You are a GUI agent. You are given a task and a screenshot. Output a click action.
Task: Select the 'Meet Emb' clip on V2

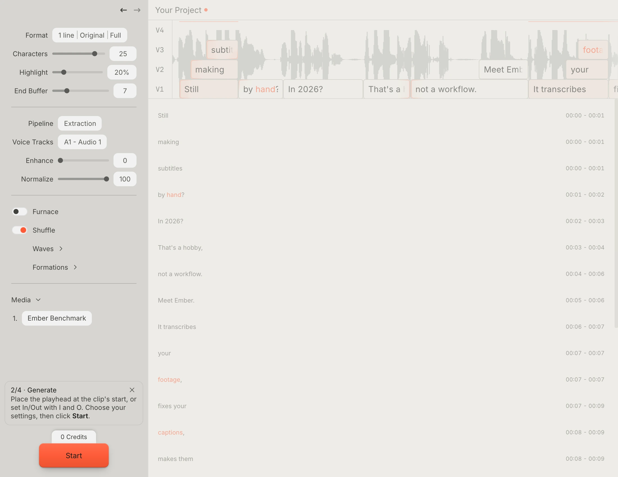503,69
